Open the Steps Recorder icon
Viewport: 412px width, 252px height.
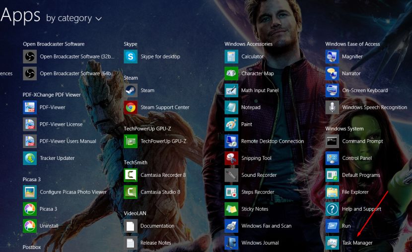231,192
